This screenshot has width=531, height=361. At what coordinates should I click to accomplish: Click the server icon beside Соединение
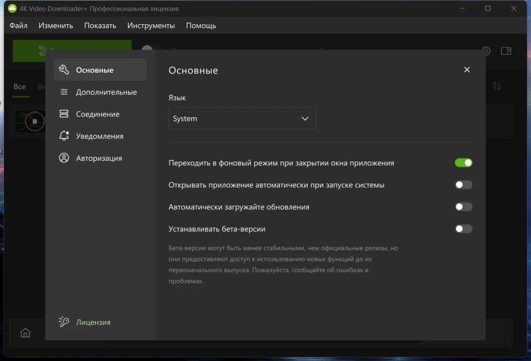coord(64,114)
